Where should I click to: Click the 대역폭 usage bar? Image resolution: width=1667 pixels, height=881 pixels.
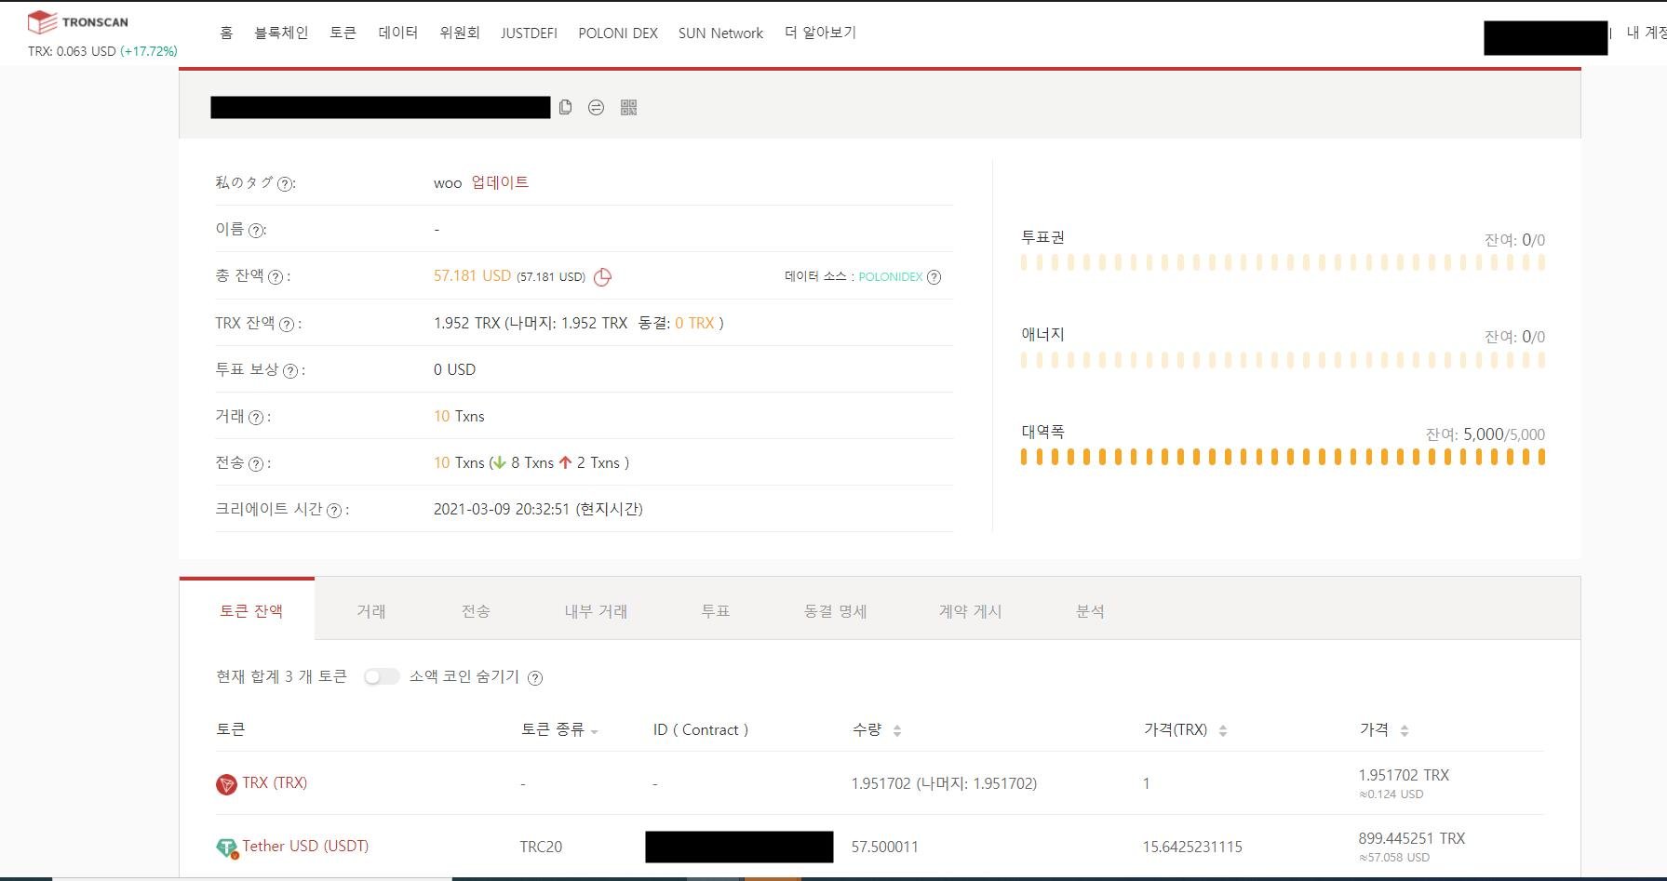[1283, 457]
